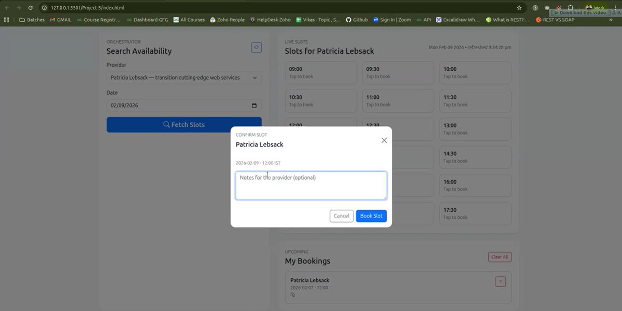Image resolution: width=622 pixels, height=311 pixels.
Task: Click Clear All in My Bookings
Action: click(500, 257)
